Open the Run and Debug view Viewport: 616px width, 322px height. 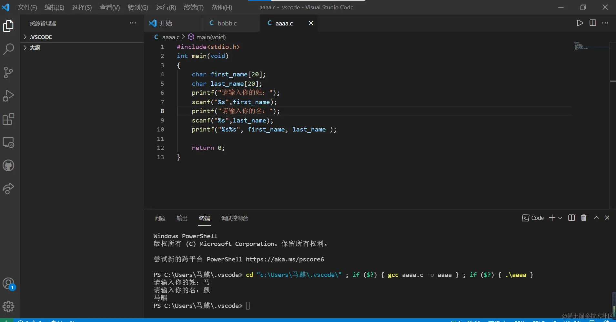point(8,95)
